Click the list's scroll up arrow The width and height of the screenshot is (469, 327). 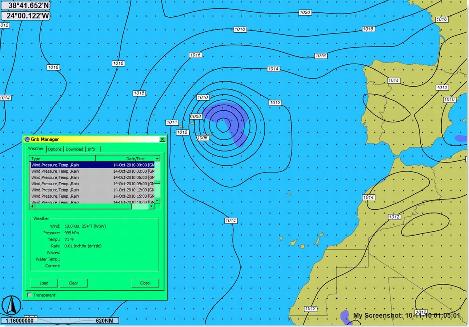(x=157, y=158)
